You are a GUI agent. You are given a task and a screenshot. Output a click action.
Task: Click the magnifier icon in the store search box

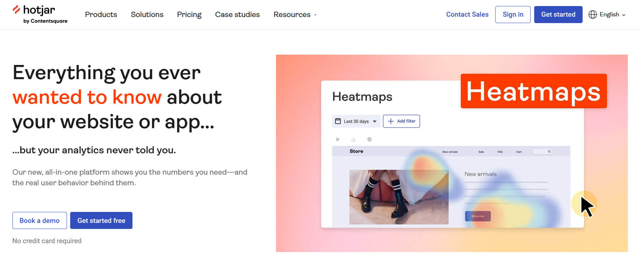tap(549, 152)
